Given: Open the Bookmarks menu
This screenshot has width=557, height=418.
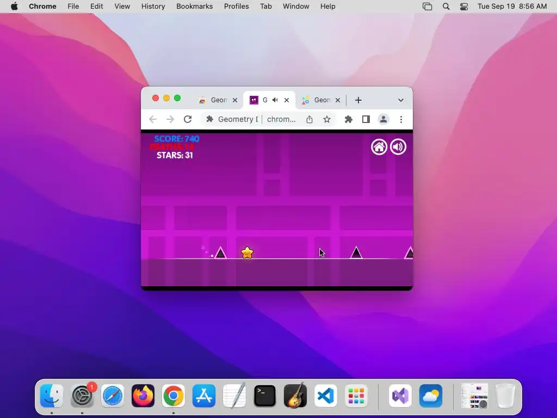Looking at the screenshot, I should click(x=194, y=7).
